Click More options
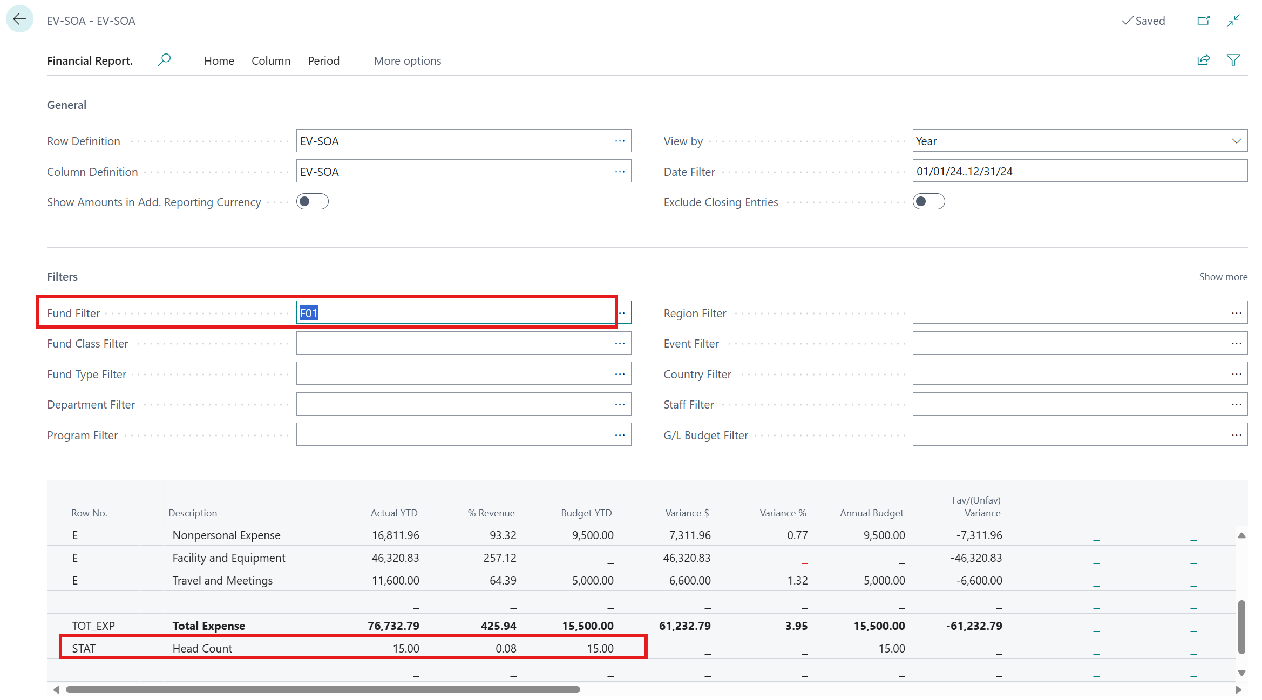 (407, 60)
